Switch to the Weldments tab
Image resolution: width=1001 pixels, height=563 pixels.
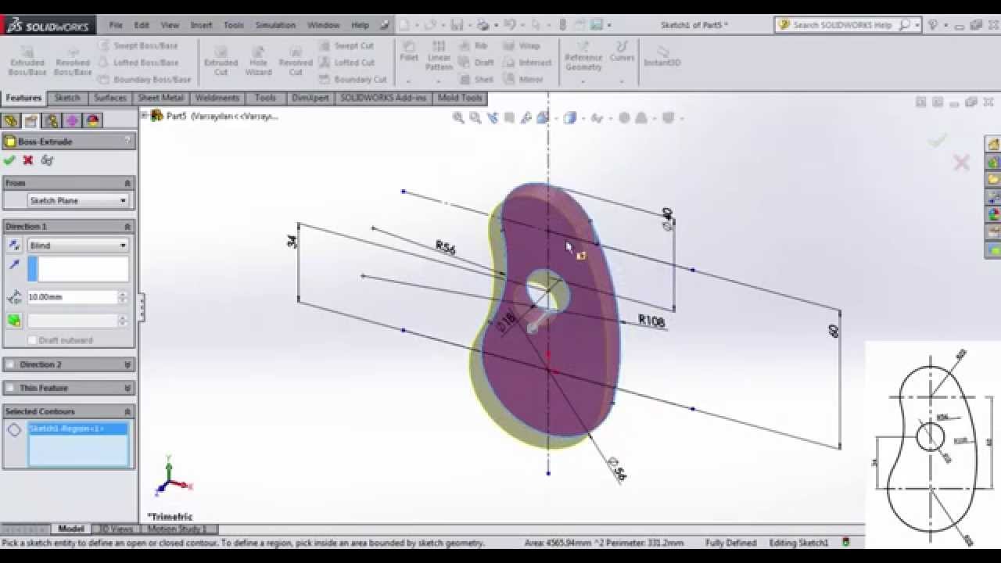point(217,98)
